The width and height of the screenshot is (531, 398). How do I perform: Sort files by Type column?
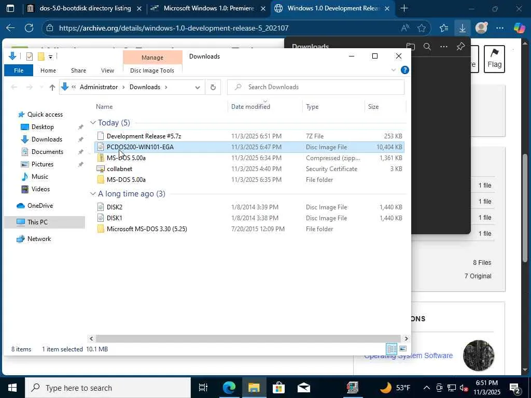[312, 107]
